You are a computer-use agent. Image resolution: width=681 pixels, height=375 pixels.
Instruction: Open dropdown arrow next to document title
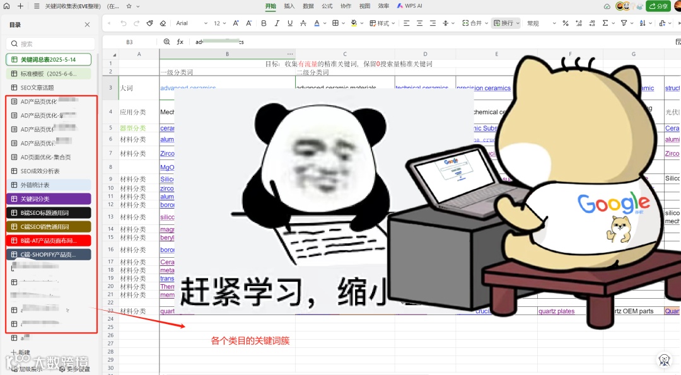[138, 6]
